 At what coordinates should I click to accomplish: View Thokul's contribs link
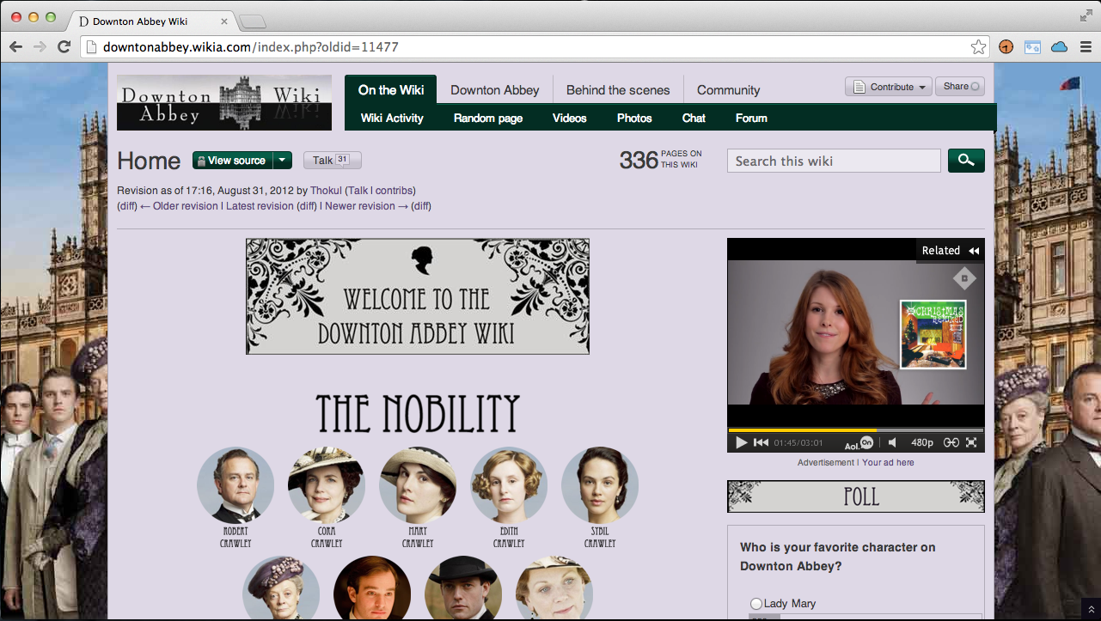click(x=394, y=191)
